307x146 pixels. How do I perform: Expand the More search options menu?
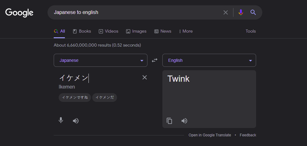coord(186,31)
